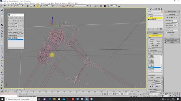
Task: Click Go to End playback button
Action: (170, 94)
